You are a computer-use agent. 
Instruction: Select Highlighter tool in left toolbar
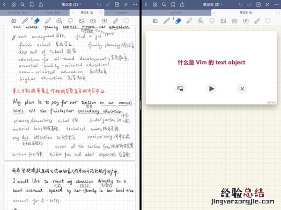point(48,21)
